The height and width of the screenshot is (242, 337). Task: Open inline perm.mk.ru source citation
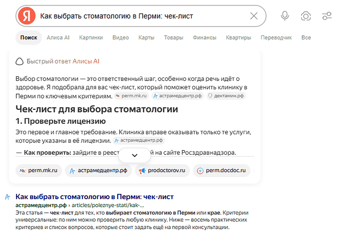pos(132,96)
